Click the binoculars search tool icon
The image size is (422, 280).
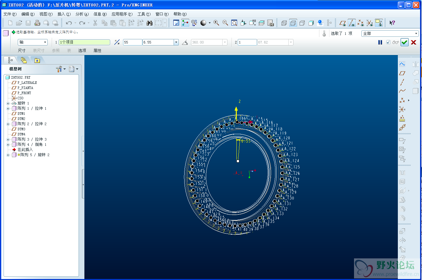(x=149, y=23)
